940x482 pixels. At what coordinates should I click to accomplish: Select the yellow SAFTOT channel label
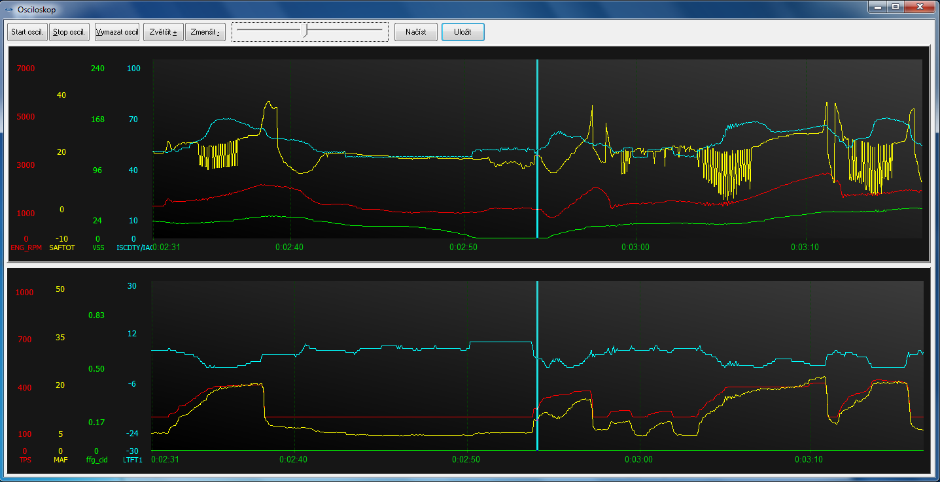click(x=62, y=248)
